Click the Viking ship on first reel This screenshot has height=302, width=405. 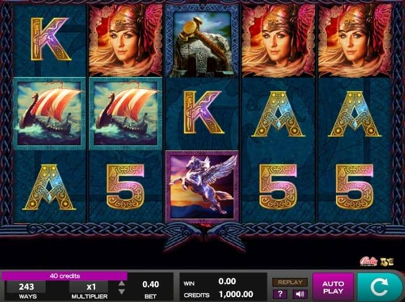(49, 113)
